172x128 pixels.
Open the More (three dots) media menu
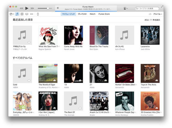click(31, 14)
